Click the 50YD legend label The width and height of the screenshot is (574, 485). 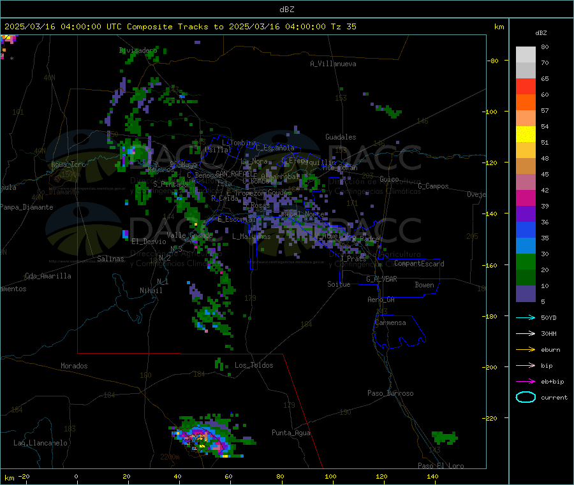(548, 317)
